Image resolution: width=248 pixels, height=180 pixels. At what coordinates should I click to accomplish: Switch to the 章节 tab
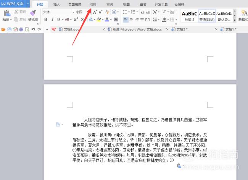coord(143,5)
